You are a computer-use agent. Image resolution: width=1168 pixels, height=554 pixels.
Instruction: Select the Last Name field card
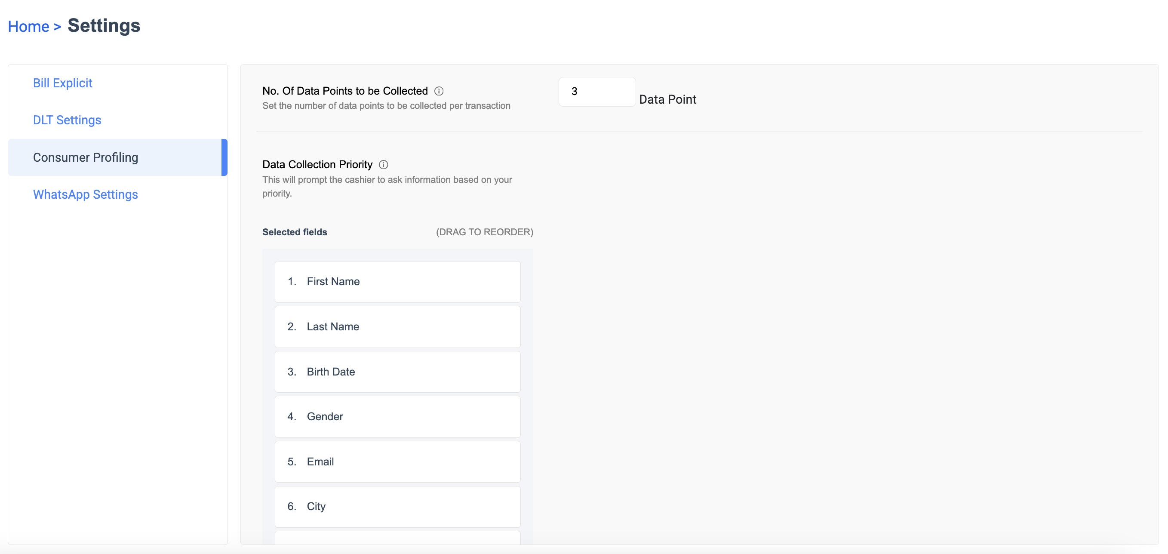tap(397, 326)
